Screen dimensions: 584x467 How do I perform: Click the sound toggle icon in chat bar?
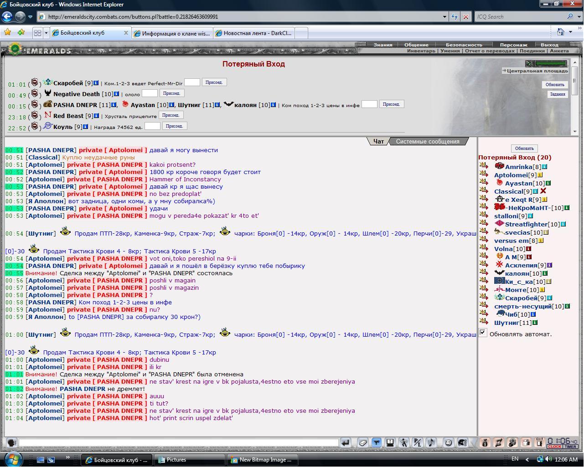pos(431,442)
